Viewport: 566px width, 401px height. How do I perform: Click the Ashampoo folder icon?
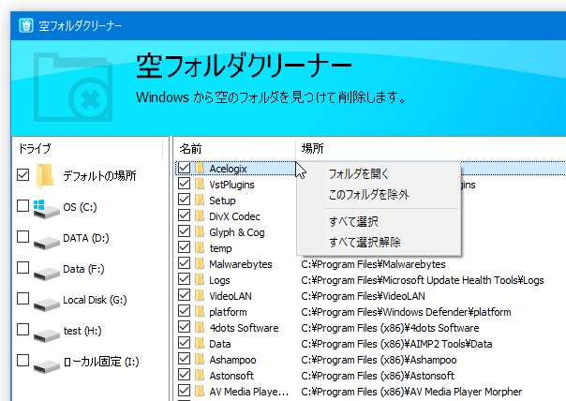tap(200, 359)
